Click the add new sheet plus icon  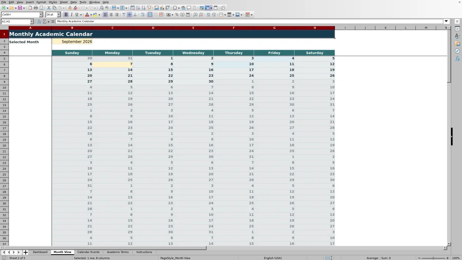tap(26, 252)
